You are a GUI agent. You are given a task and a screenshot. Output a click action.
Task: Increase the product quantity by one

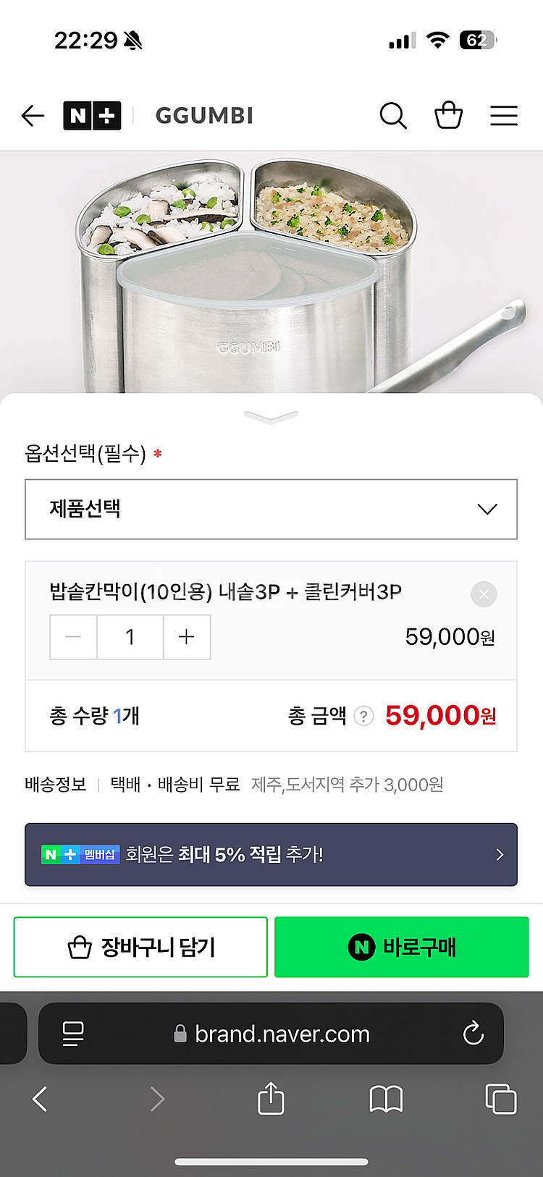[187, 637]
